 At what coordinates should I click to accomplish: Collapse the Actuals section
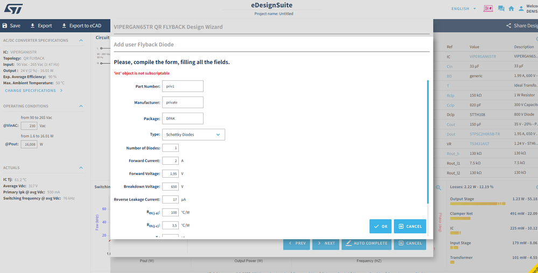pos(81,167)
